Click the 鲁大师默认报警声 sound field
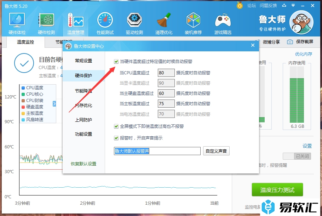This screenshot has width=322, height=216. pyautogui.click(x=157, y=151)
